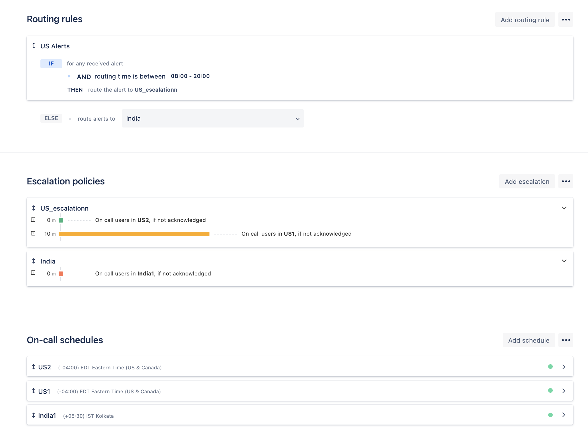This screenshot has height=428, width=588.
Task: Expand the India1 schedule row arrow
Action: (x=564, y=415)
